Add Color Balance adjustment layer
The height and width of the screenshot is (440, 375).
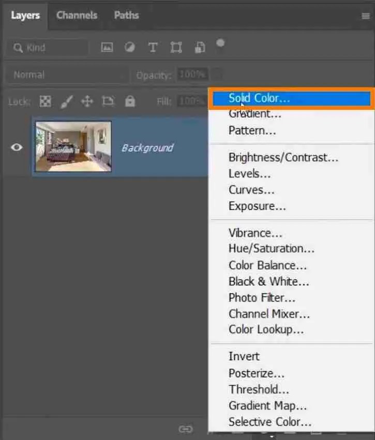tap(291, 266)
